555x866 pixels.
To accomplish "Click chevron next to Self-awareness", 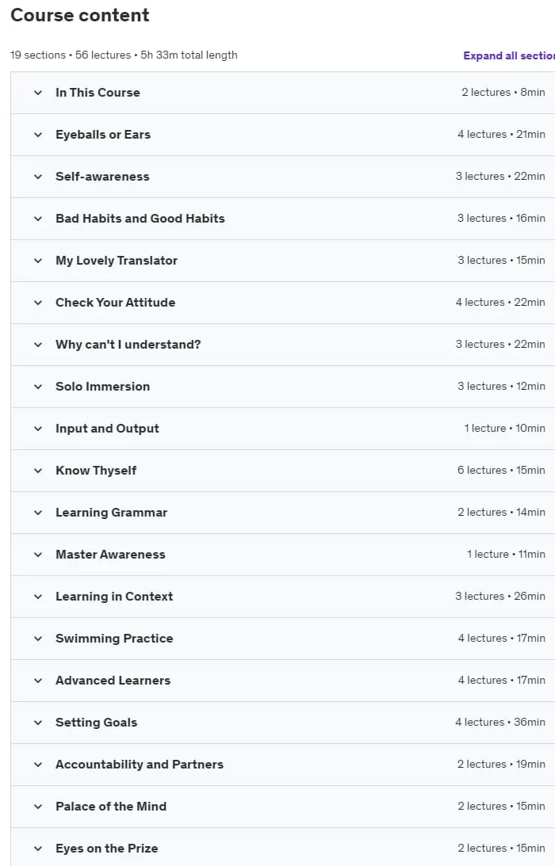I will (x=38, y=177).
